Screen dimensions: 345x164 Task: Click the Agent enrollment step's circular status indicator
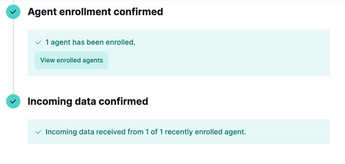click(13, 12)
